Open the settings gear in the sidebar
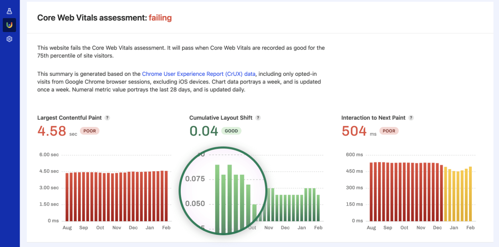The height and width of the screenshot is (247, 499). coord(9,39)
